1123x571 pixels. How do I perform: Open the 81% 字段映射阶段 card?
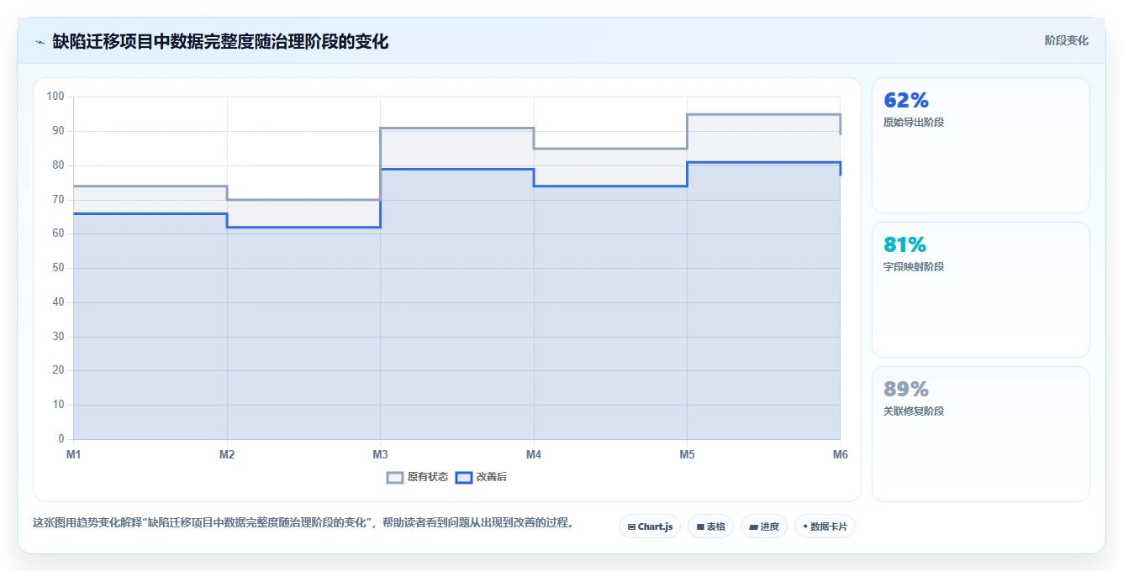[980, 290]
